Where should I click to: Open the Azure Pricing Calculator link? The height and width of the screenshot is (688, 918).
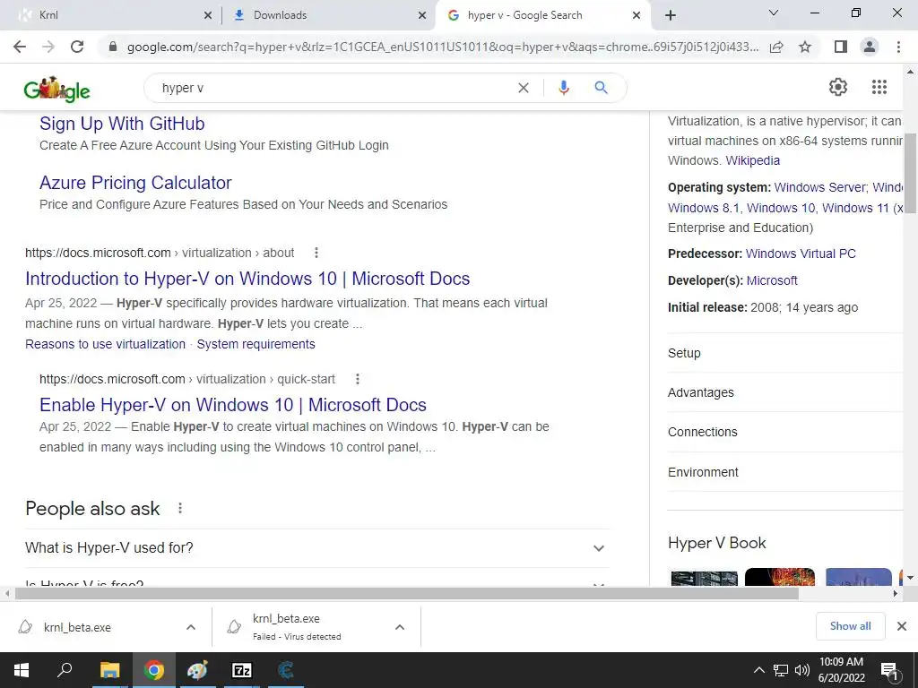[135, 183]
